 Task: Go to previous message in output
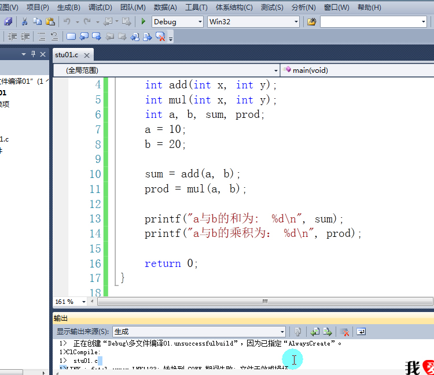pyautogui.click(x=315, y=332)
